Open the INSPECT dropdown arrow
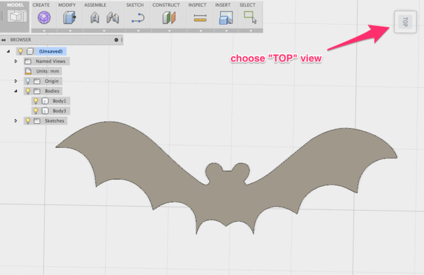 (x=200, y=31)
